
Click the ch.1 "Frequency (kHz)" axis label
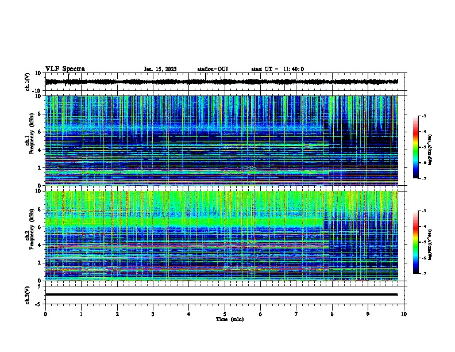point(32,133)
